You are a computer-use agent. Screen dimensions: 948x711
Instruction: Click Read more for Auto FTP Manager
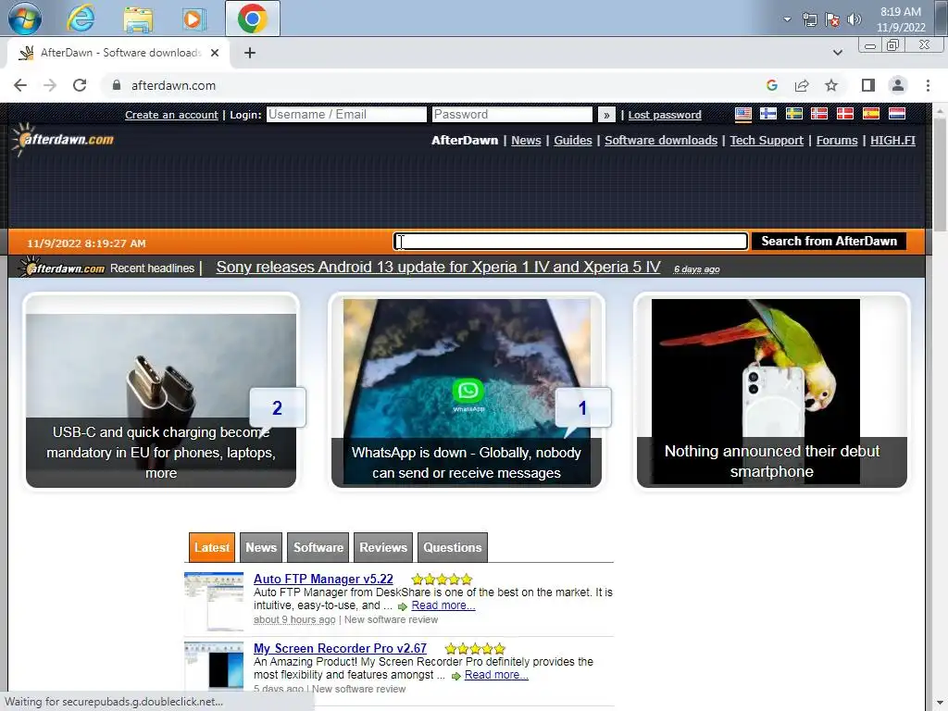click(443, 605)
